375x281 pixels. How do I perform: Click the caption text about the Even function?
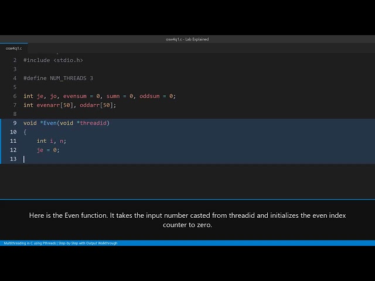(187, 220)
